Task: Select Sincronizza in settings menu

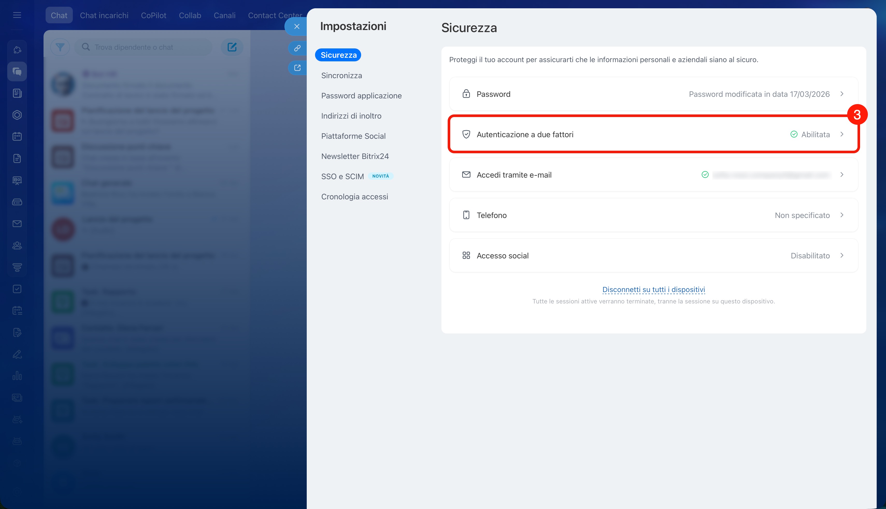Action: click(341, 76)
